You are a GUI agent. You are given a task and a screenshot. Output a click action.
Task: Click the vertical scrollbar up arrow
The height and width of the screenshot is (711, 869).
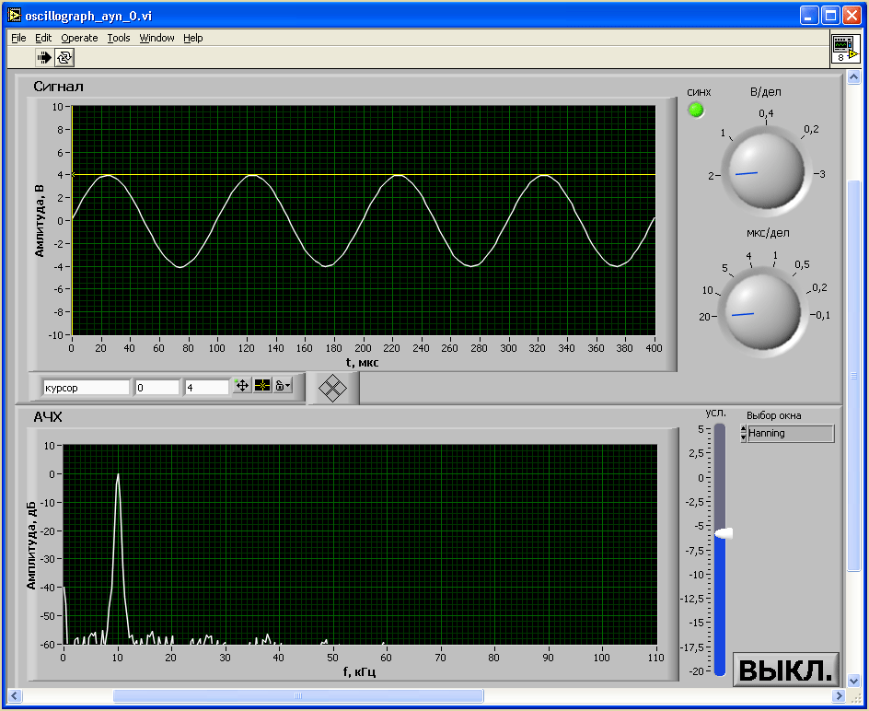tap(854, 77)
